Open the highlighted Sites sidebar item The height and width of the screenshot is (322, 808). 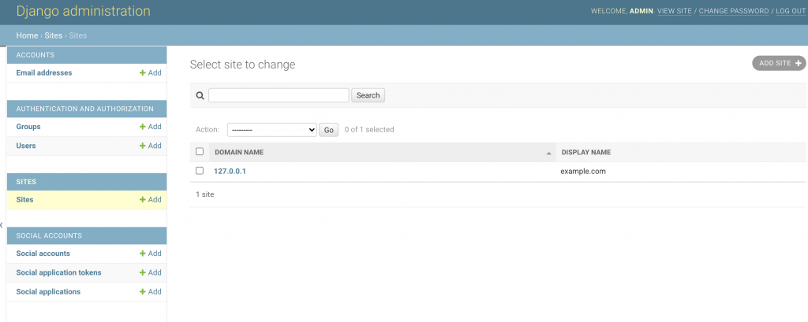point(24,200)
